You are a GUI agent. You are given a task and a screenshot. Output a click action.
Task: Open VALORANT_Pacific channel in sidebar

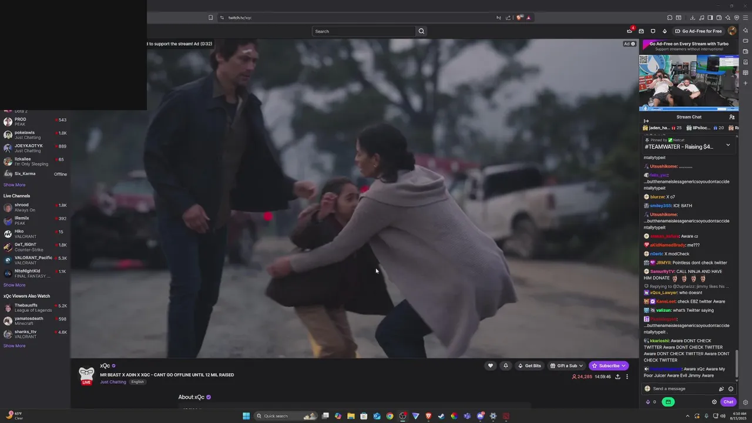pyautogui.click(x=35, y=260)
